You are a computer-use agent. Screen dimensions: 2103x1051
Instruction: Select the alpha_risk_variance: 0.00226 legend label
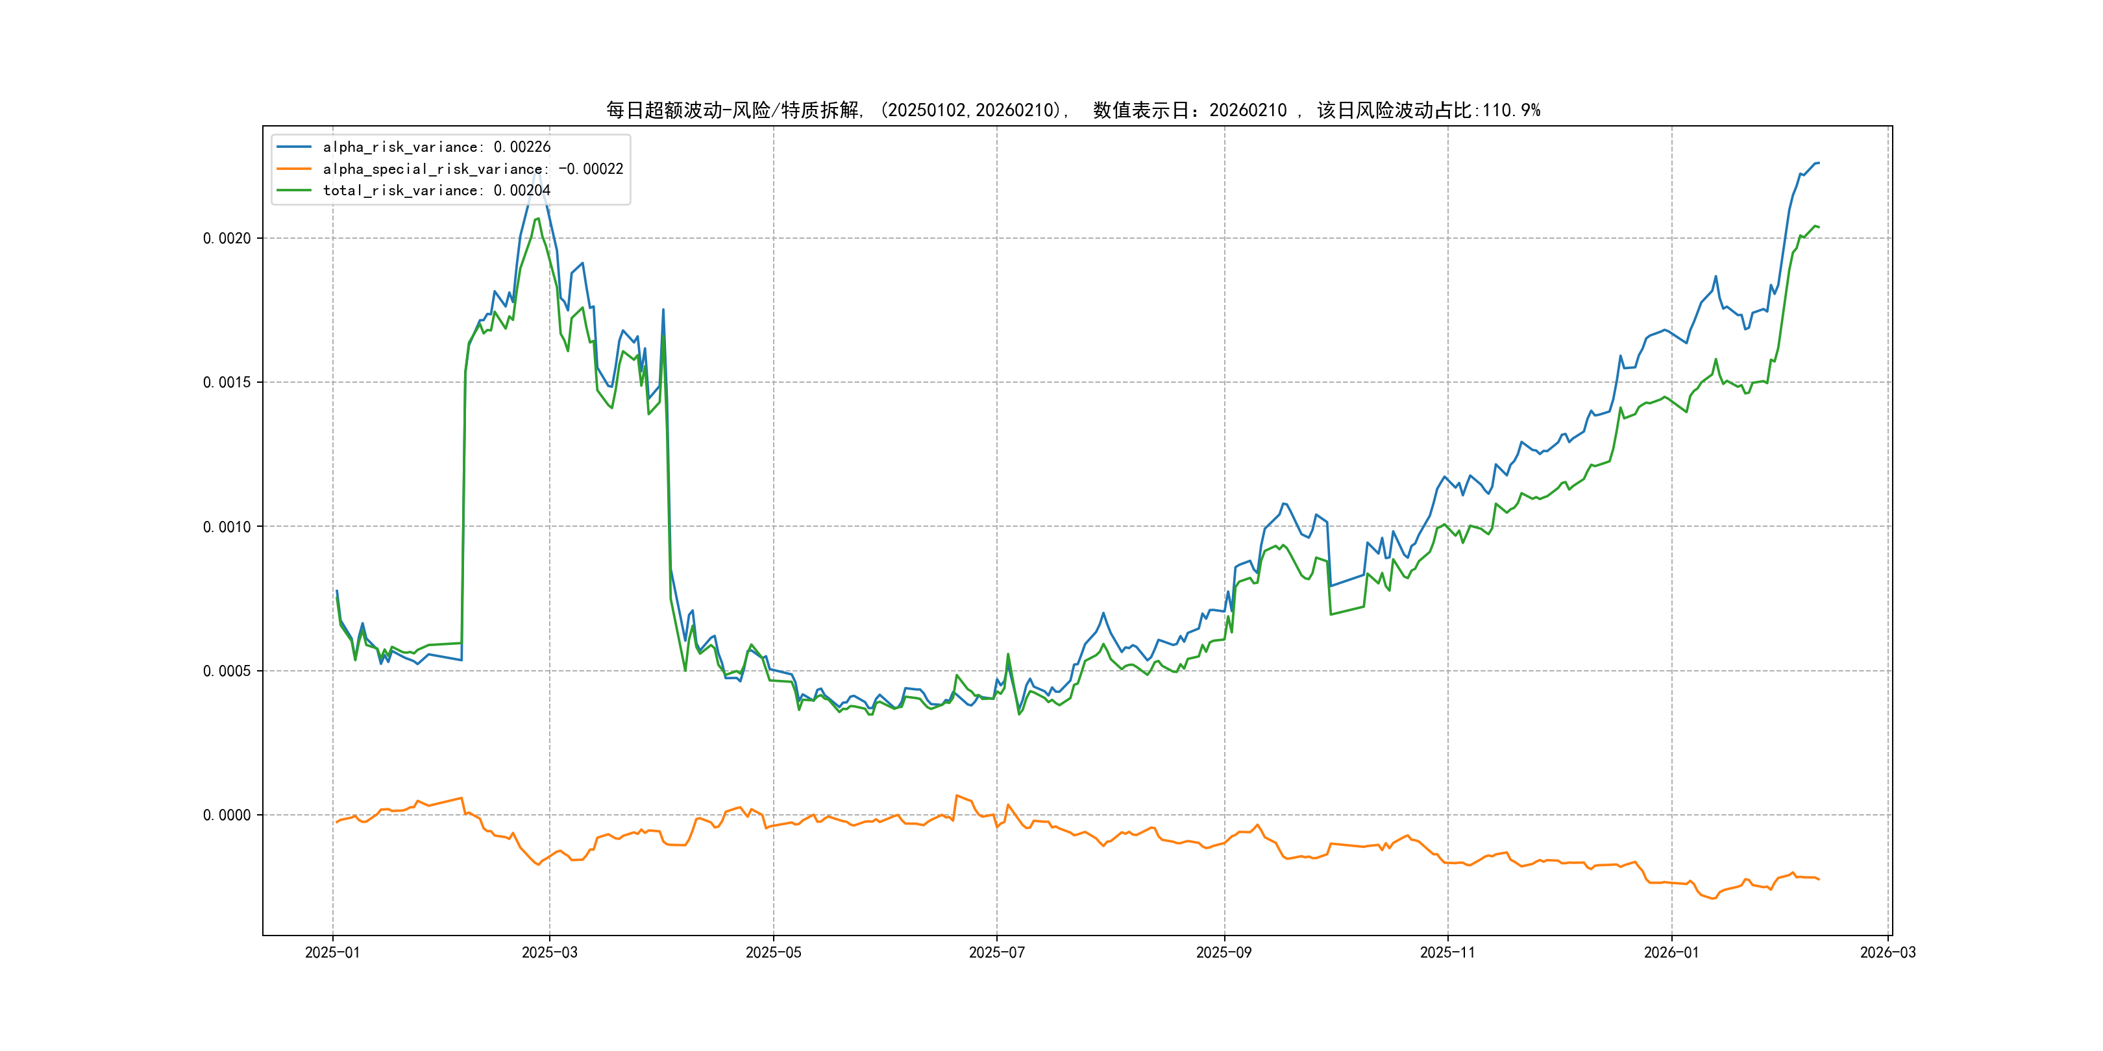(437, 147)
